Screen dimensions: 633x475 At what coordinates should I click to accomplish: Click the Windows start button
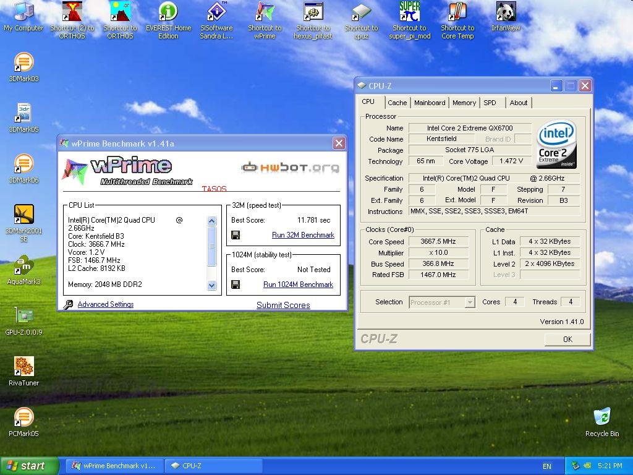point(29,466)
